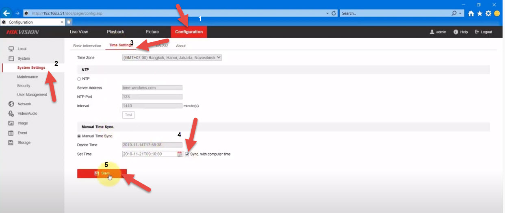Open the address bar history dropdown arrow
This screenshot has width=505, height=213.
click(327, 13)
